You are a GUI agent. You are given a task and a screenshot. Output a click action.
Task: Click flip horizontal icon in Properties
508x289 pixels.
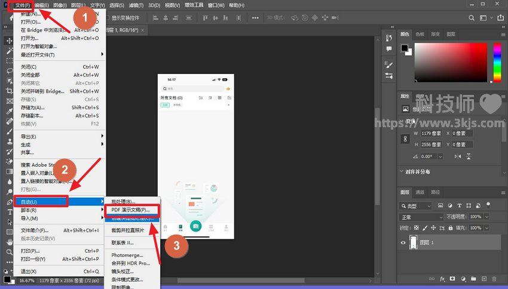point(457,156)
